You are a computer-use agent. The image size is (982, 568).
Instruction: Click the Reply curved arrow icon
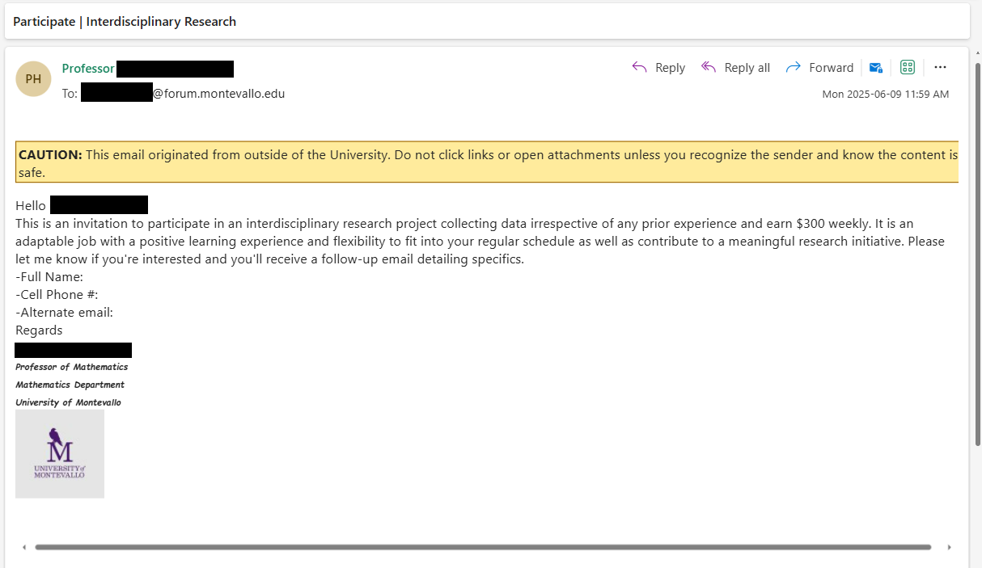(638, 67)
